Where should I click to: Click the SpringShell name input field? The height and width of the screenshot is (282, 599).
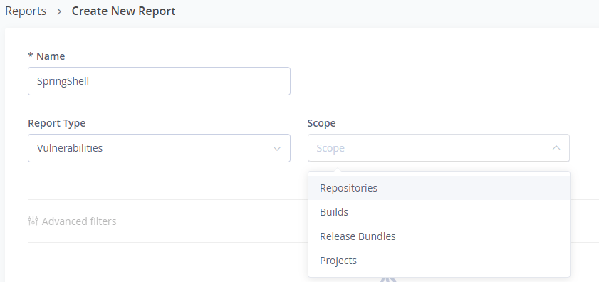tap(159, 81)
